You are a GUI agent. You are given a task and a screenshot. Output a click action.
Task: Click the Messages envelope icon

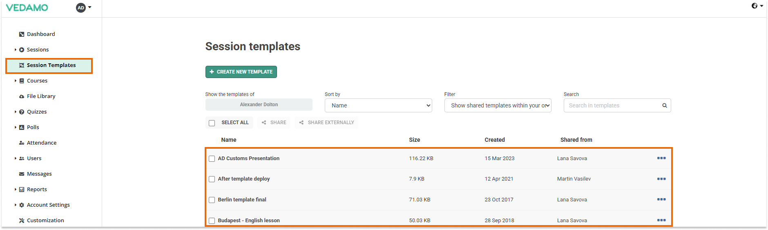[22, 174]
